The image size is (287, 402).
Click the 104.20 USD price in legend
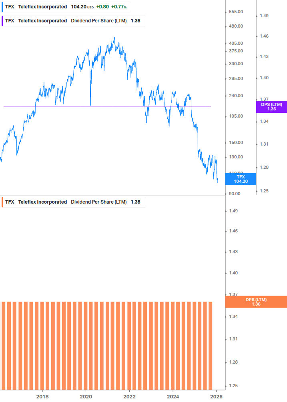(82, 7)
